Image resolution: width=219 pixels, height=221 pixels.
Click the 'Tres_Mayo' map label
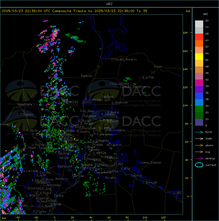pyautogui.click(x=87, y=111)
